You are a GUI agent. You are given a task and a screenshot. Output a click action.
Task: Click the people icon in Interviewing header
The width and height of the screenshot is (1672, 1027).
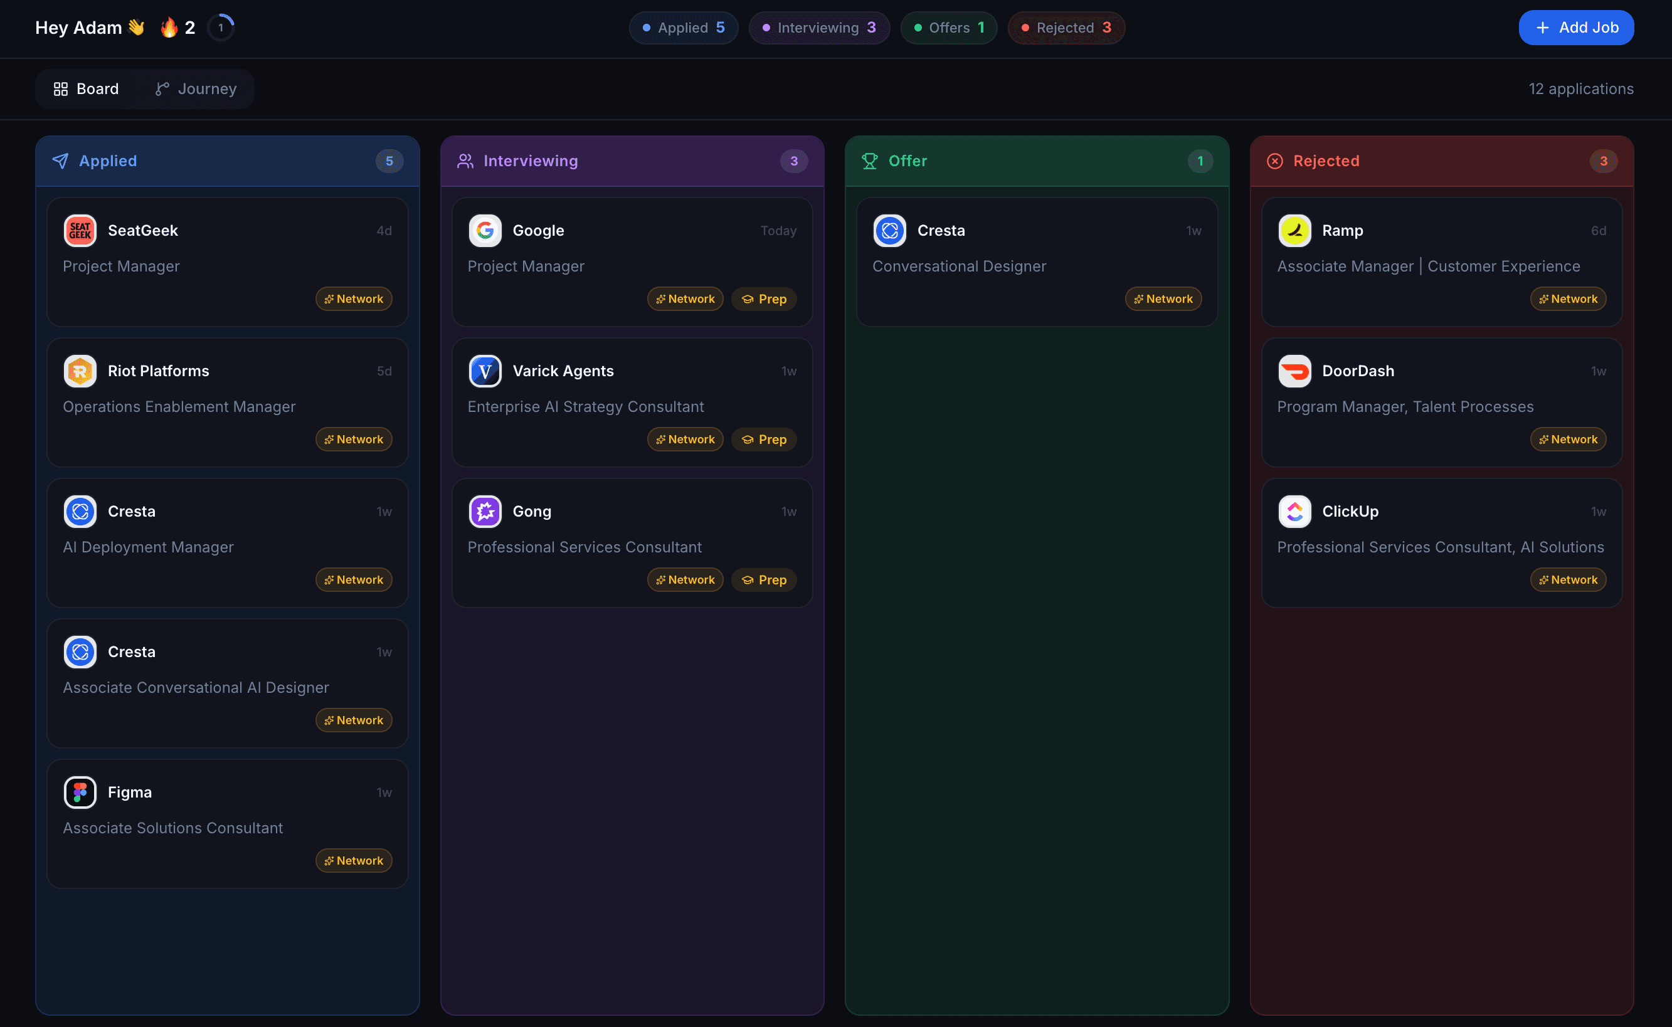[x=465, y=161]
